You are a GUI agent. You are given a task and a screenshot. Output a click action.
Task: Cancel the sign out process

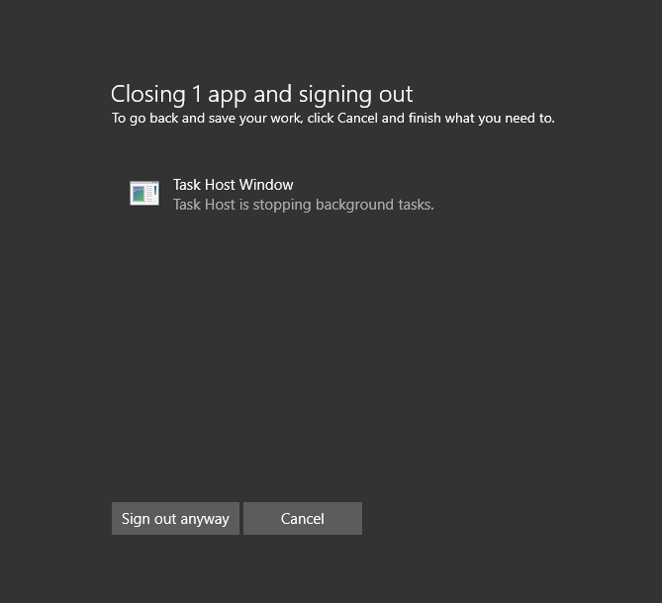click(302, 518)
